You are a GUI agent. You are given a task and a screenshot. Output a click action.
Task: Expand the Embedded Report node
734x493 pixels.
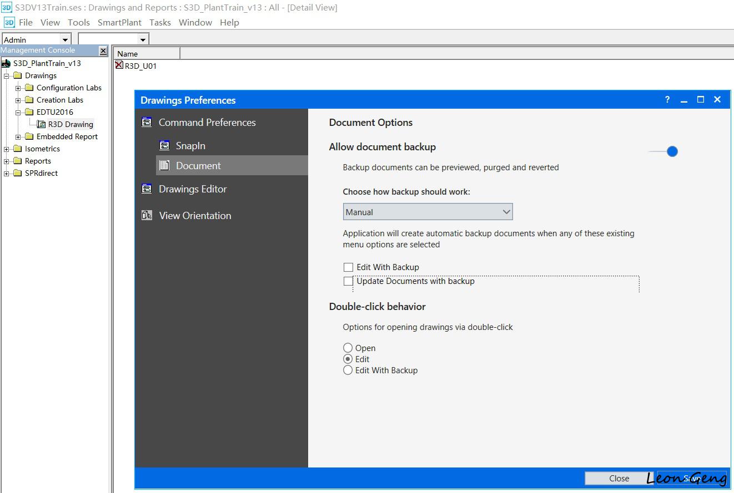click(18, 136)
